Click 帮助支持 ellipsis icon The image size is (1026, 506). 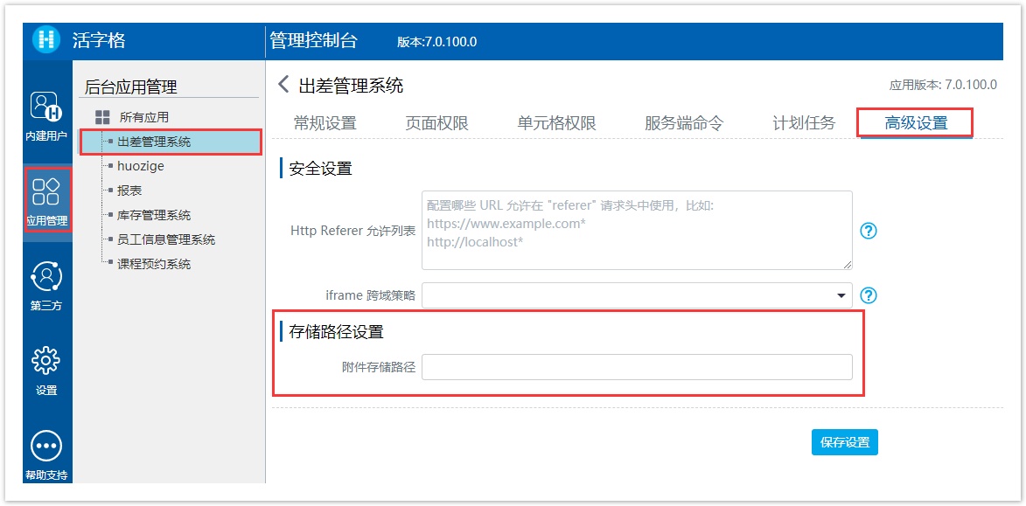click(46, 446)
